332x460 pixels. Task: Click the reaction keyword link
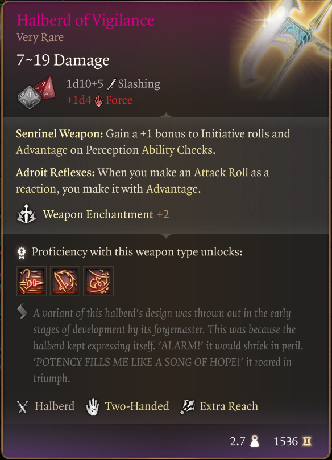[x=36, y=189]
